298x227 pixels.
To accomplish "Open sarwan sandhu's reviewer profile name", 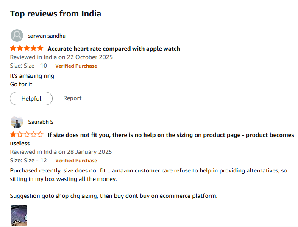I will tap(47, 36).
